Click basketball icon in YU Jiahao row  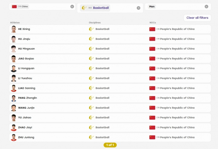(91, 118)
